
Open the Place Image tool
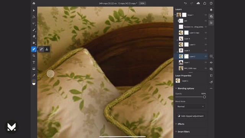pos(34,69)
